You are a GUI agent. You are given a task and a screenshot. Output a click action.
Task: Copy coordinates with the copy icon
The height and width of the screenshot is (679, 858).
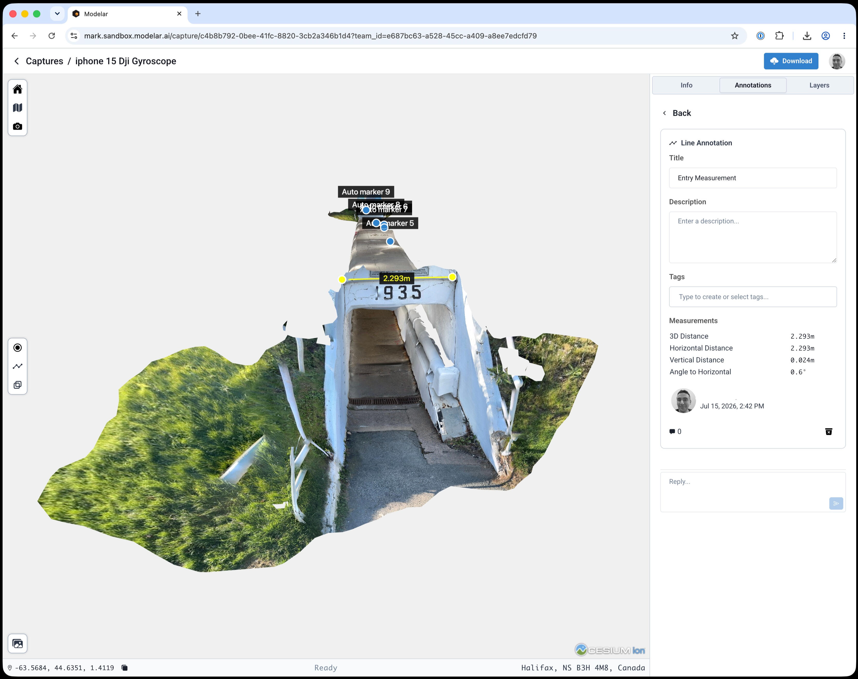pyautogui.click(x=124, y=668)
